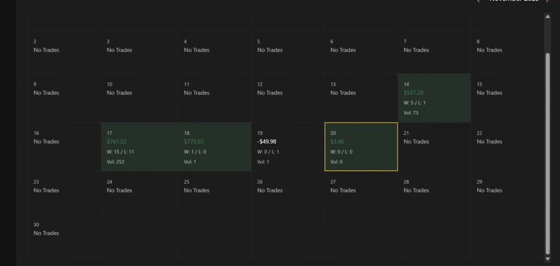Open November 14 with $537.28 profit
The height and width of the screenshot is (266, 560).
pos(434,98)
